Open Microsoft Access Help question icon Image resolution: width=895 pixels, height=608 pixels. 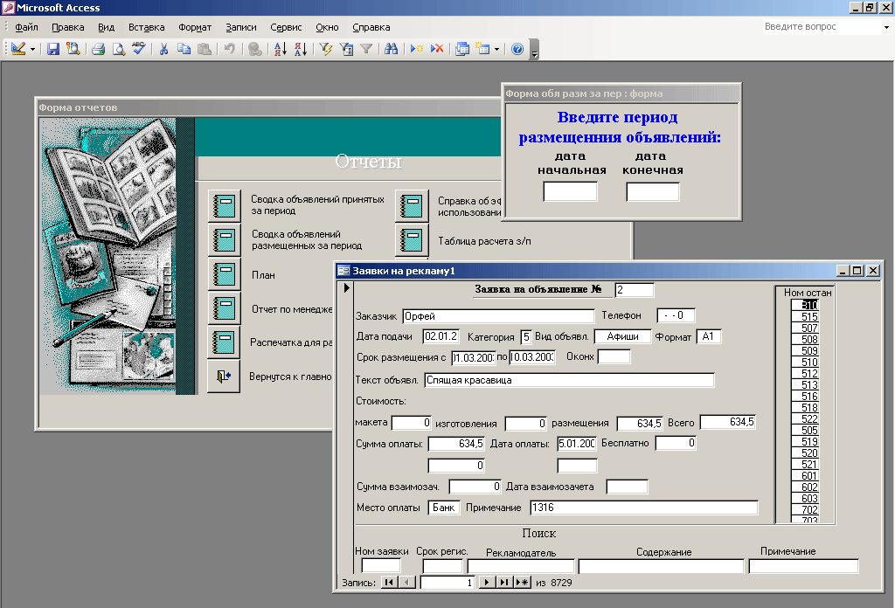pos(517,49)
